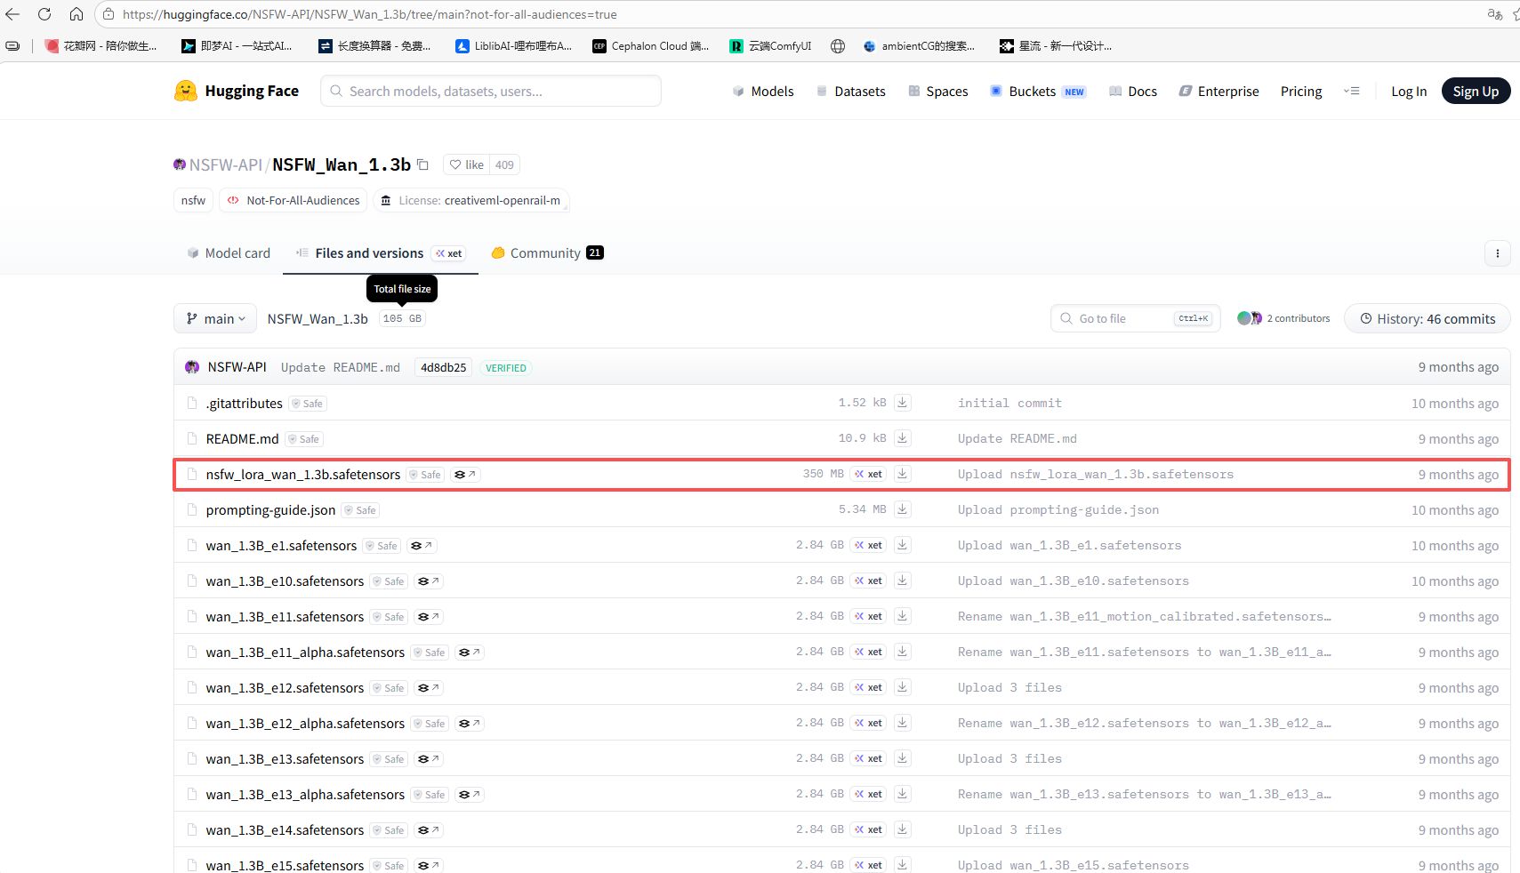The image size is (1520, 873).
Task: Download prompting-guide.json
Action: tap(902, 509)
